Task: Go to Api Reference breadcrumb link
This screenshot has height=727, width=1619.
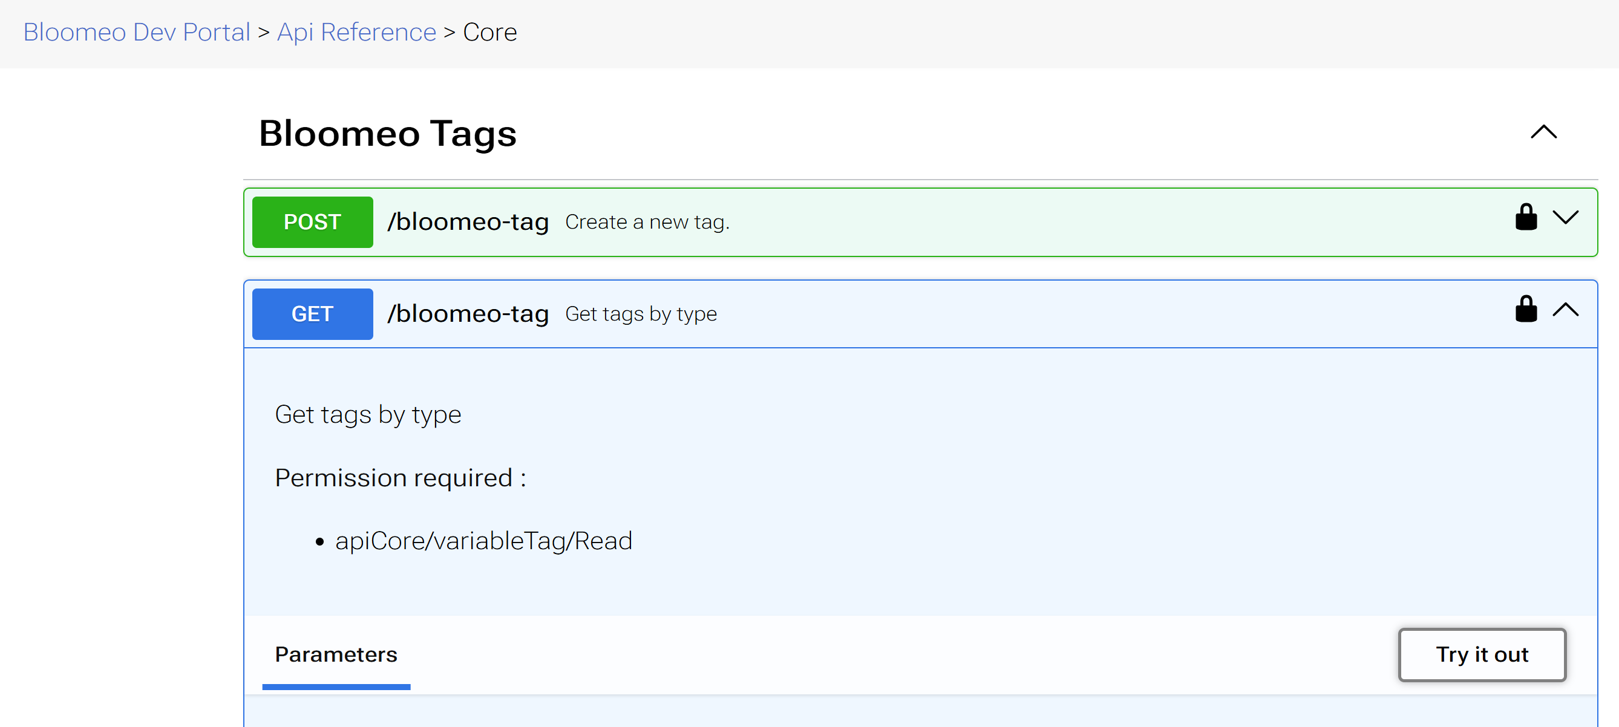Action: (356, 32)
